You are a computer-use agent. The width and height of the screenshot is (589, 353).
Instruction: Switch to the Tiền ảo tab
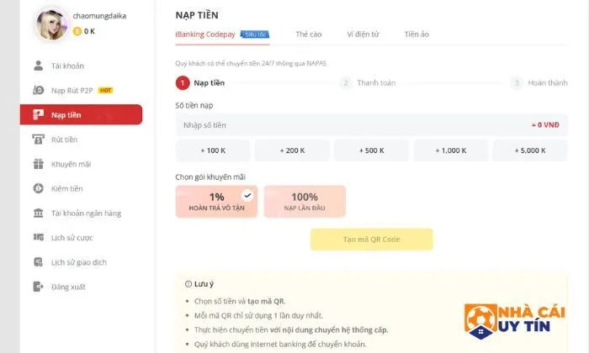click(417, 34)
